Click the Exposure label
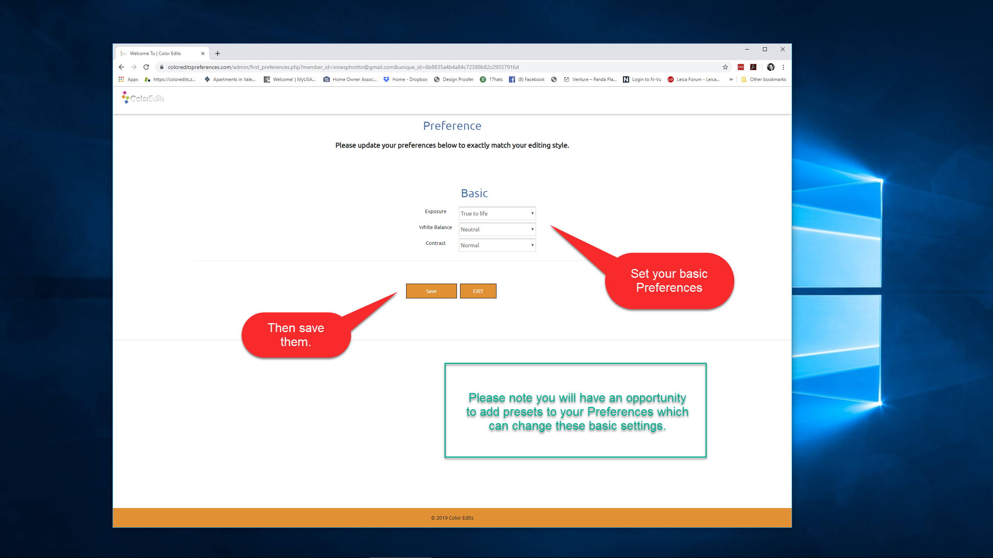This screenshot has width=993, height=558. (x=435, y=212)
